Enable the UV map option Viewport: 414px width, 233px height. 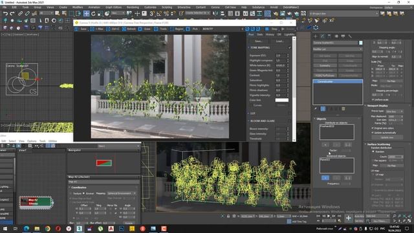(373, 175)
